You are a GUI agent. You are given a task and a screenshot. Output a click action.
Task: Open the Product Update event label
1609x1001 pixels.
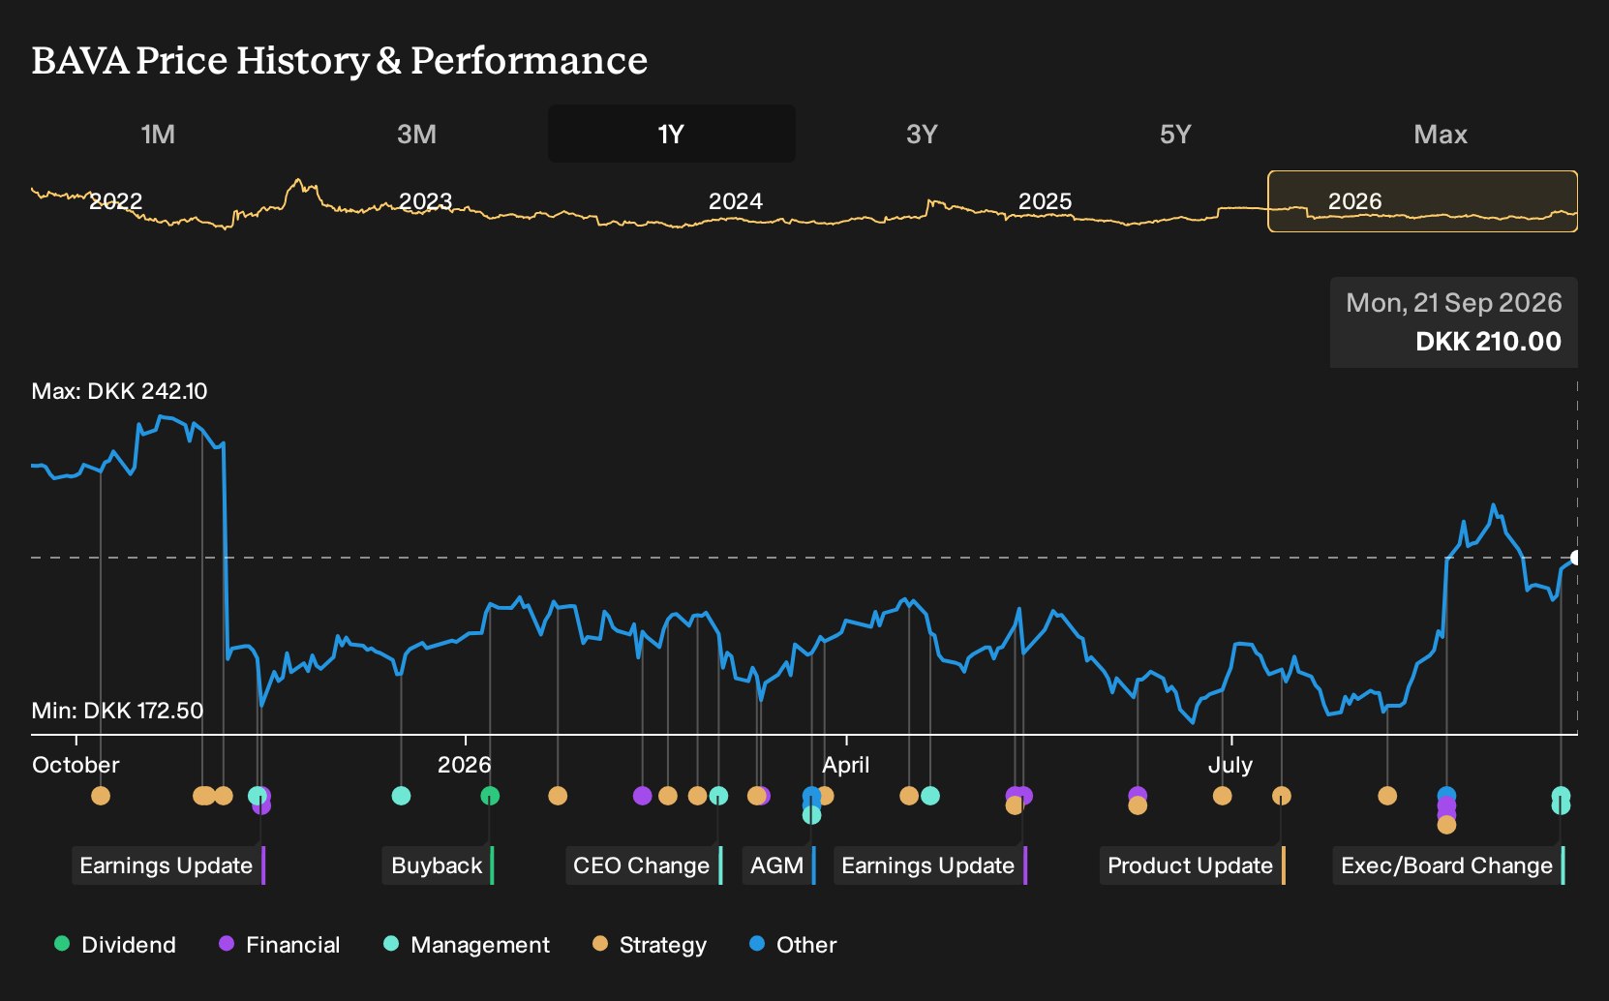1193,865
